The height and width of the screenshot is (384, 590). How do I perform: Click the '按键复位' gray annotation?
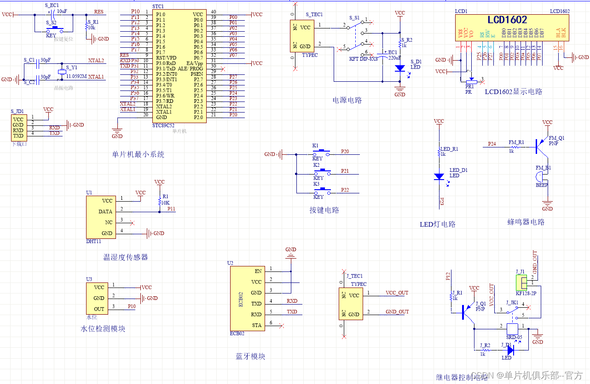pyautogui.click(x=64, y=39)
